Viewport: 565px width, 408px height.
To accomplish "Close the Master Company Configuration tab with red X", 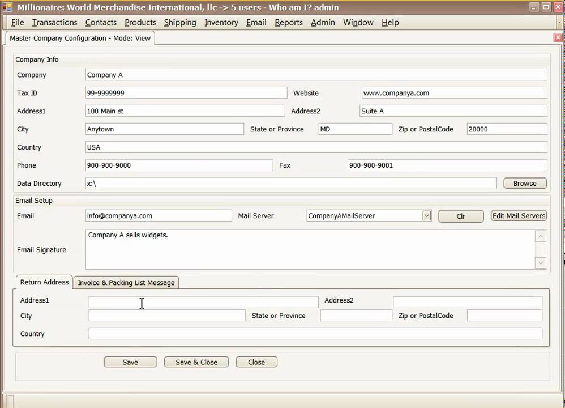I will pos(558,37).
